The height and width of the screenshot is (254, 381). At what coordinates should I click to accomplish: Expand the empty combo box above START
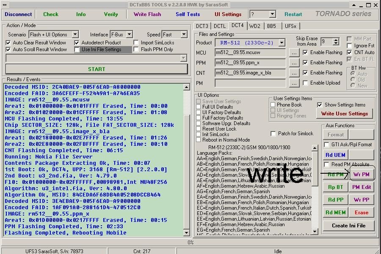(x=183, y=58)
